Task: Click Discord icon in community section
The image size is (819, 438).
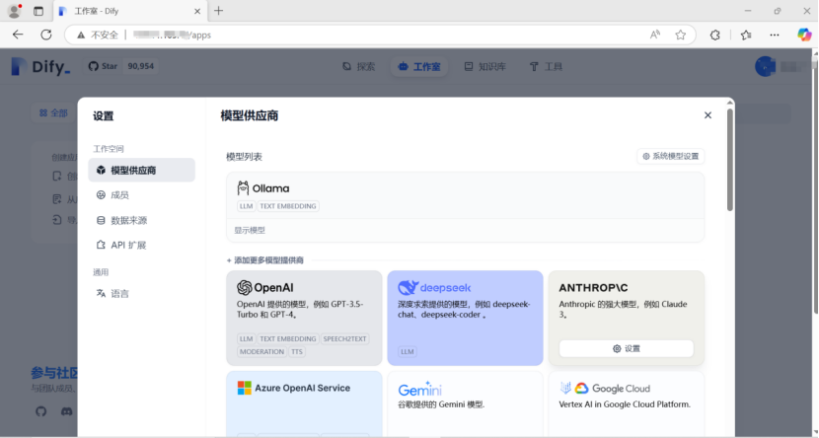Action: 67,411
